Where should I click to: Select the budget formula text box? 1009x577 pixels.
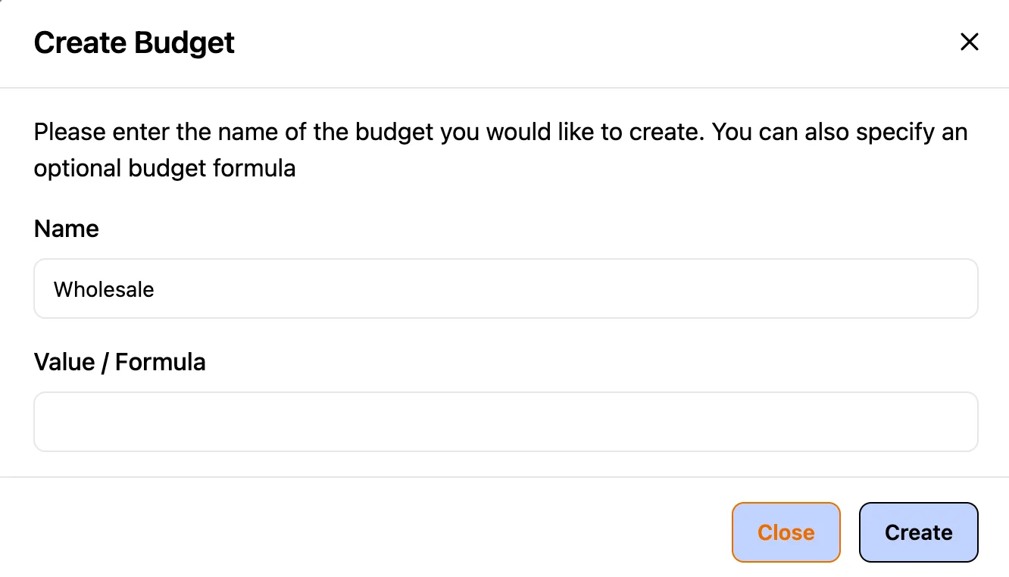coord(505,422)
